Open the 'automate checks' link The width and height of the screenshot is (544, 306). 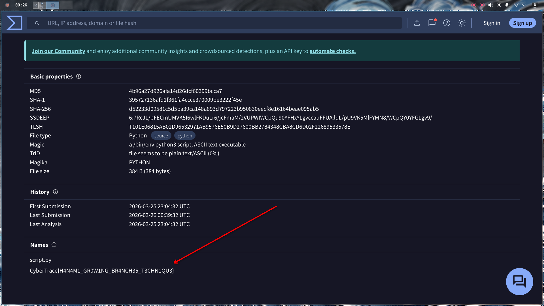pyautogui.click(x=332, y=51)
